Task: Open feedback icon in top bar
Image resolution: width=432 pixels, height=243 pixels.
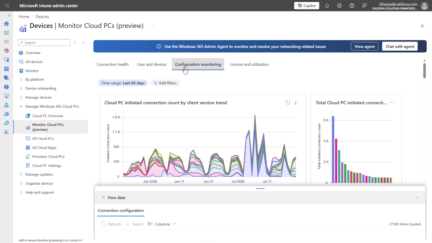Action: (x=364, y=6)
